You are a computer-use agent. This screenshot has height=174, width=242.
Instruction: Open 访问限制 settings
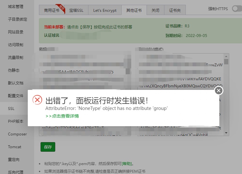[x=16, y=45]
